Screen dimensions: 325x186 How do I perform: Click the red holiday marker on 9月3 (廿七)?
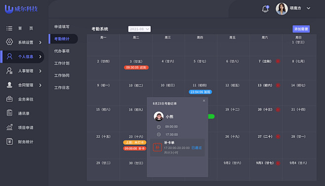click(278, 163)
